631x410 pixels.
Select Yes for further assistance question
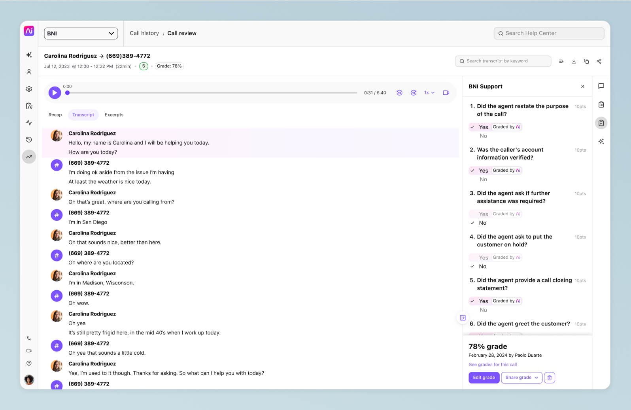point(483,214)
